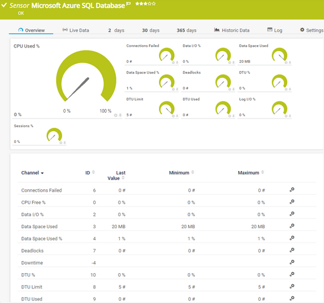Select CPU Free % channel name
324x303 pixels.
tap(33, 203)
